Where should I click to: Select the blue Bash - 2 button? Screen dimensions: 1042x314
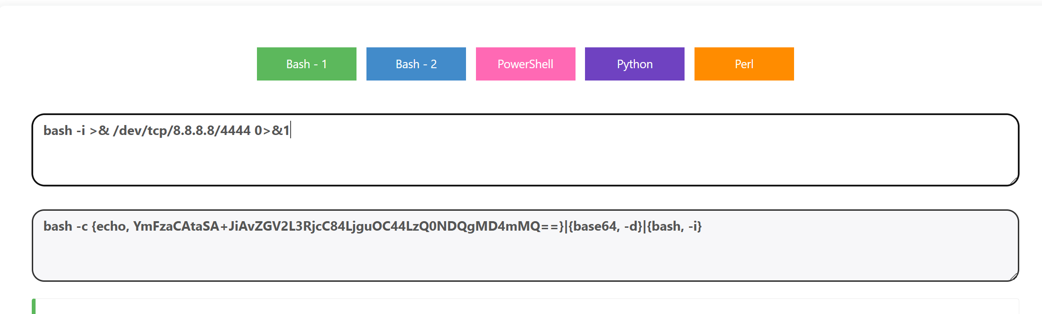(x=416, y=64)
